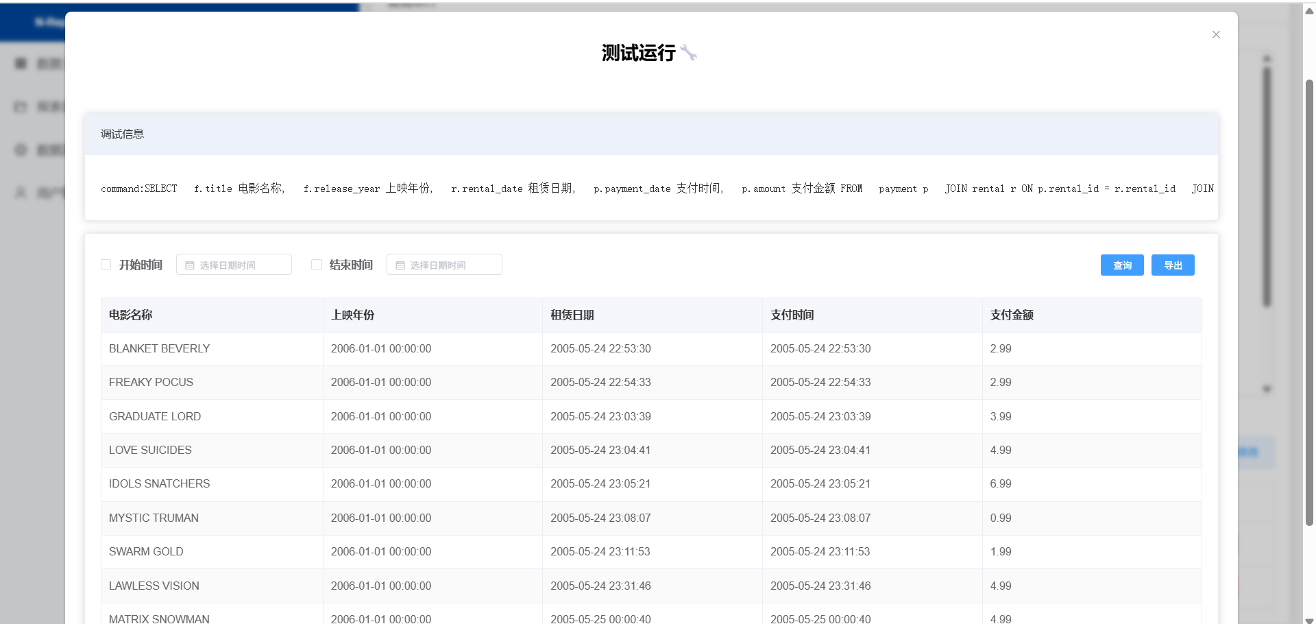Image resolution: width=1316 pixels, height=624 pixels.
Task: Select the 上映年份 column header
Action: (352, 315)
